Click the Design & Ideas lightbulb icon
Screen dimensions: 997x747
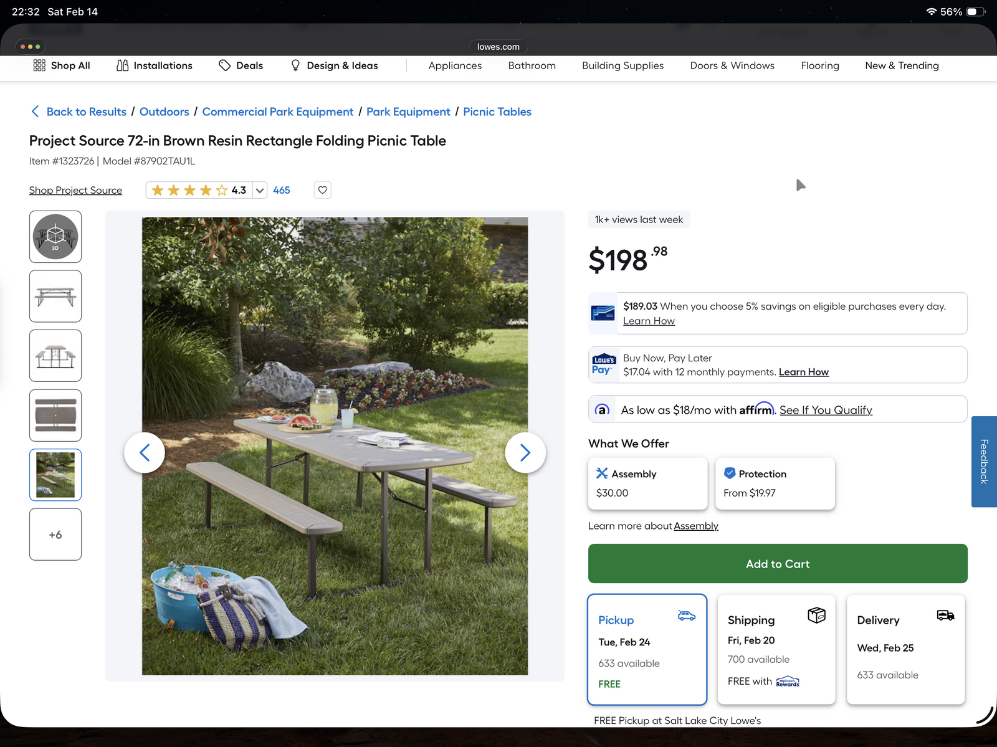click(295, 65)
